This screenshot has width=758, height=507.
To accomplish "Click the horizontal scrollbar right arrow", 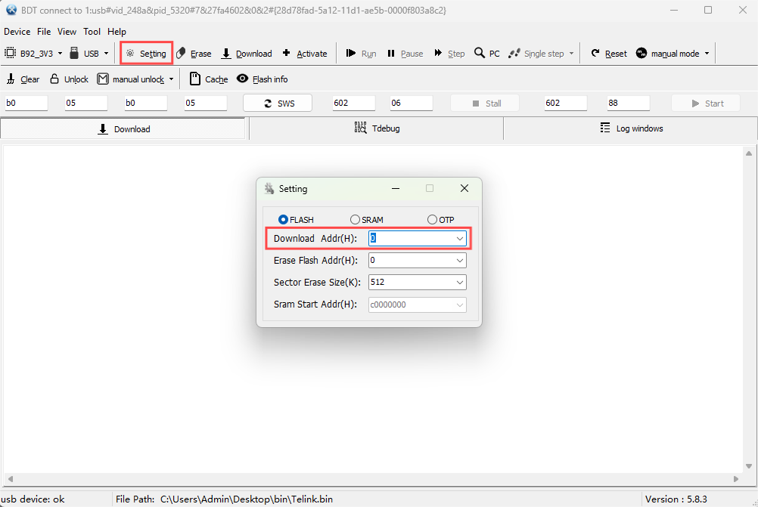I will click(x=736, y=479).
